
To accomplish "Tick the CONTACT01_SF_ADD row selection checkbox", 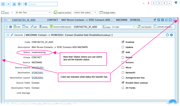I will click(x=9, y=20).
